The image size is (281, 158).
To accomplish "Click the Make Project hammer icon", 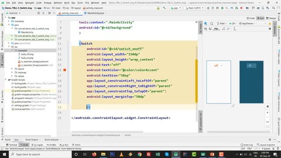I will coord(164,8).
